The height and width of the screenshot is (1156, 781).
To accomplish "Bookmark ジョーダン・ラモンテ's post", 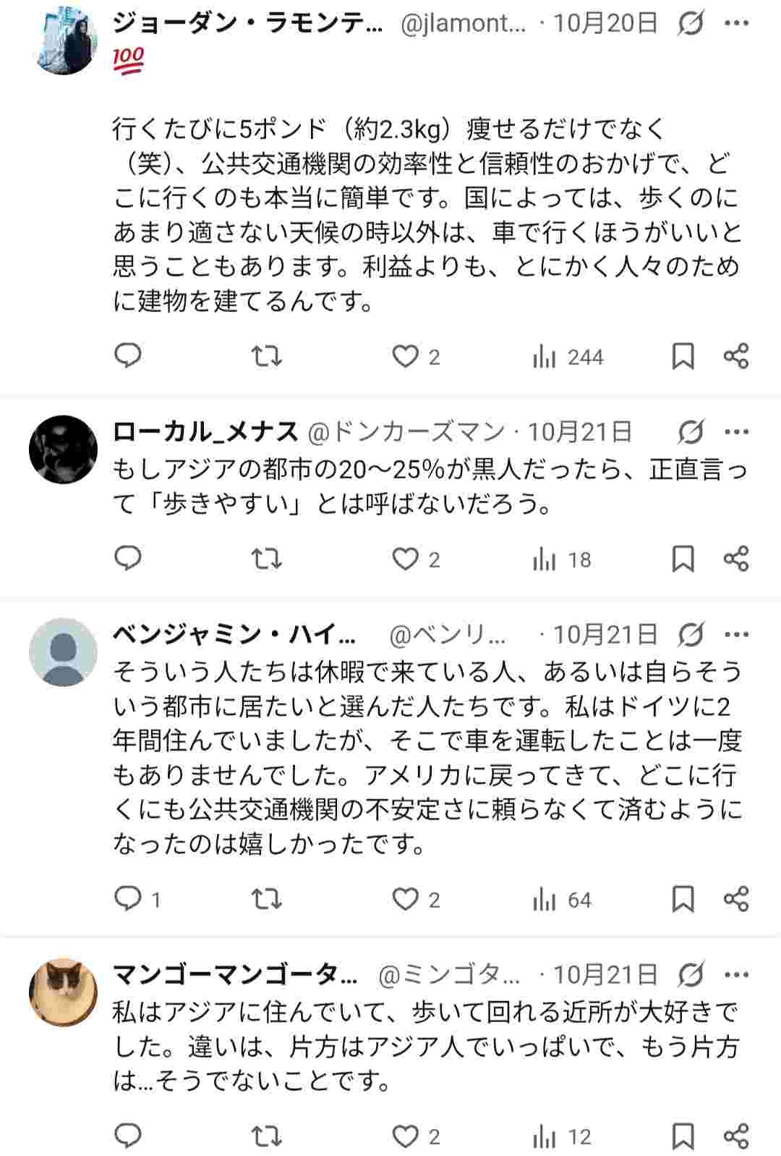I will point(683,354).
